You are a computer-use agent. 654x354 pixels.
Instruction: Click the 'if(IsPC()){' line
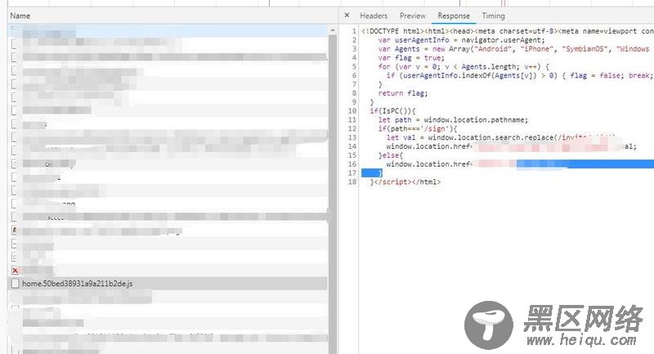(392, 111)
